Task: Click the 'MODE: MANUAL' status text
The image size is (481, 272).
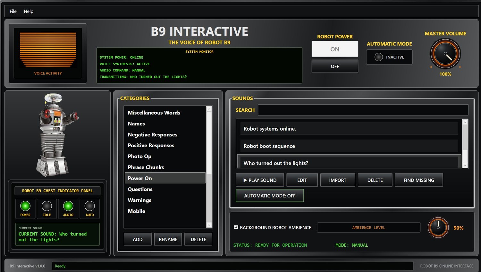Action: pos(352,245)
